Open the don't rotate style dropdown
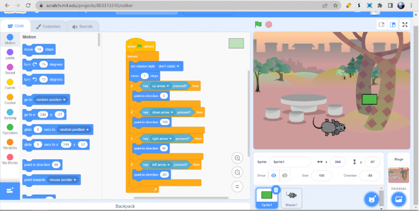 [169, 66]
